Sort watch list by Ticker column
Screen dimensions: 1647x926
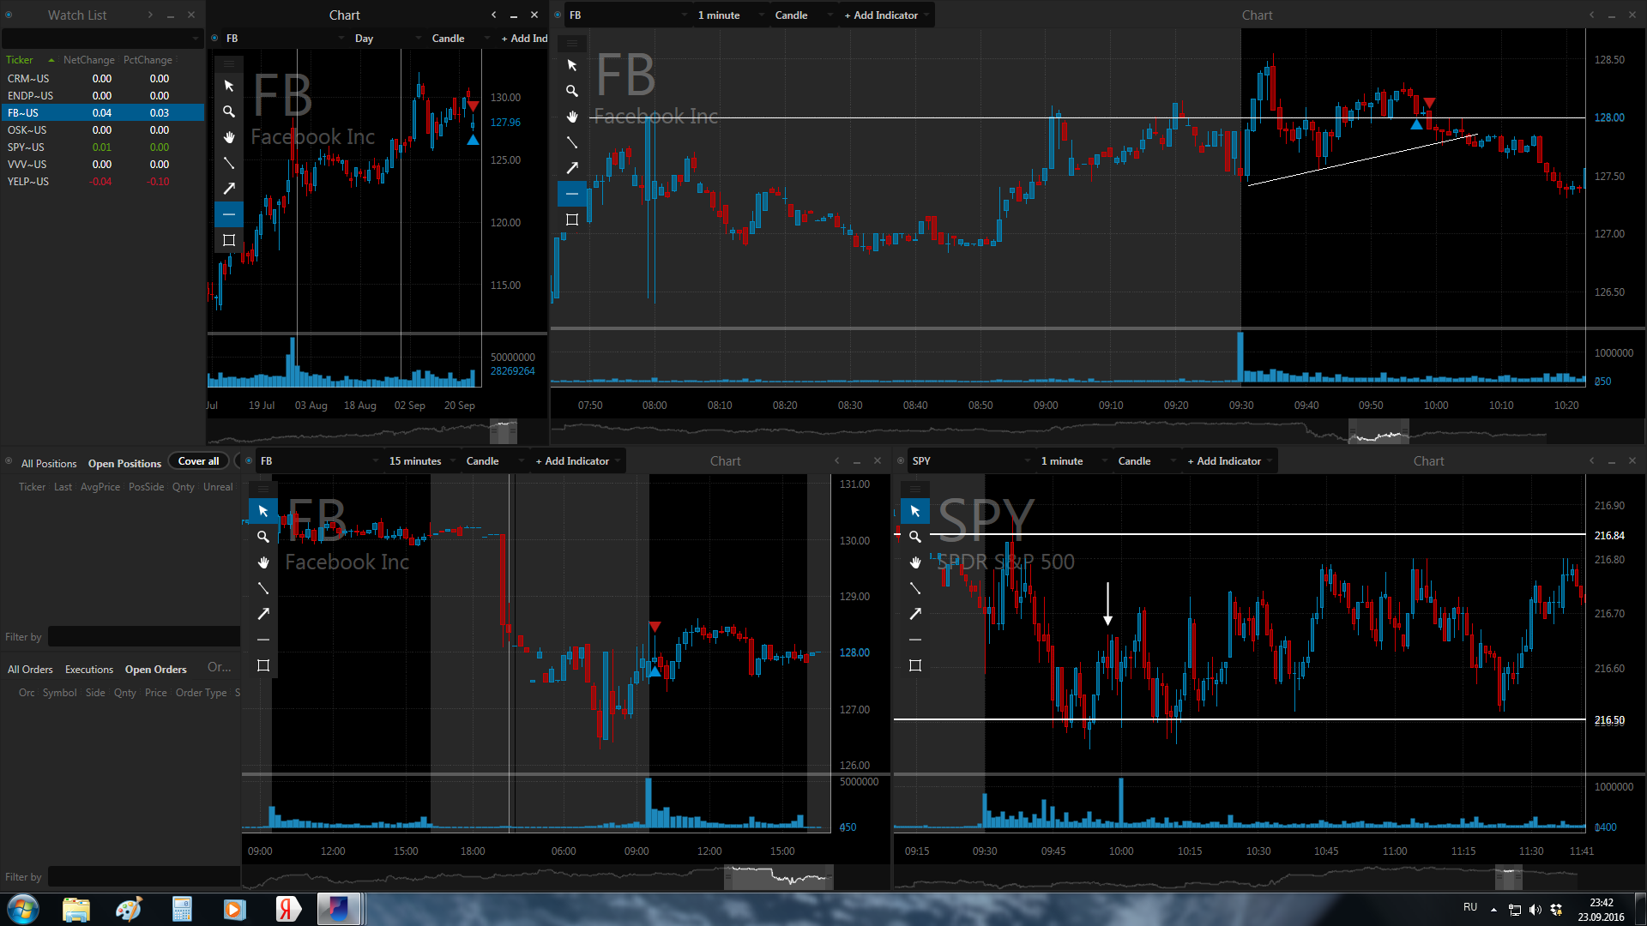pos(20,60)
